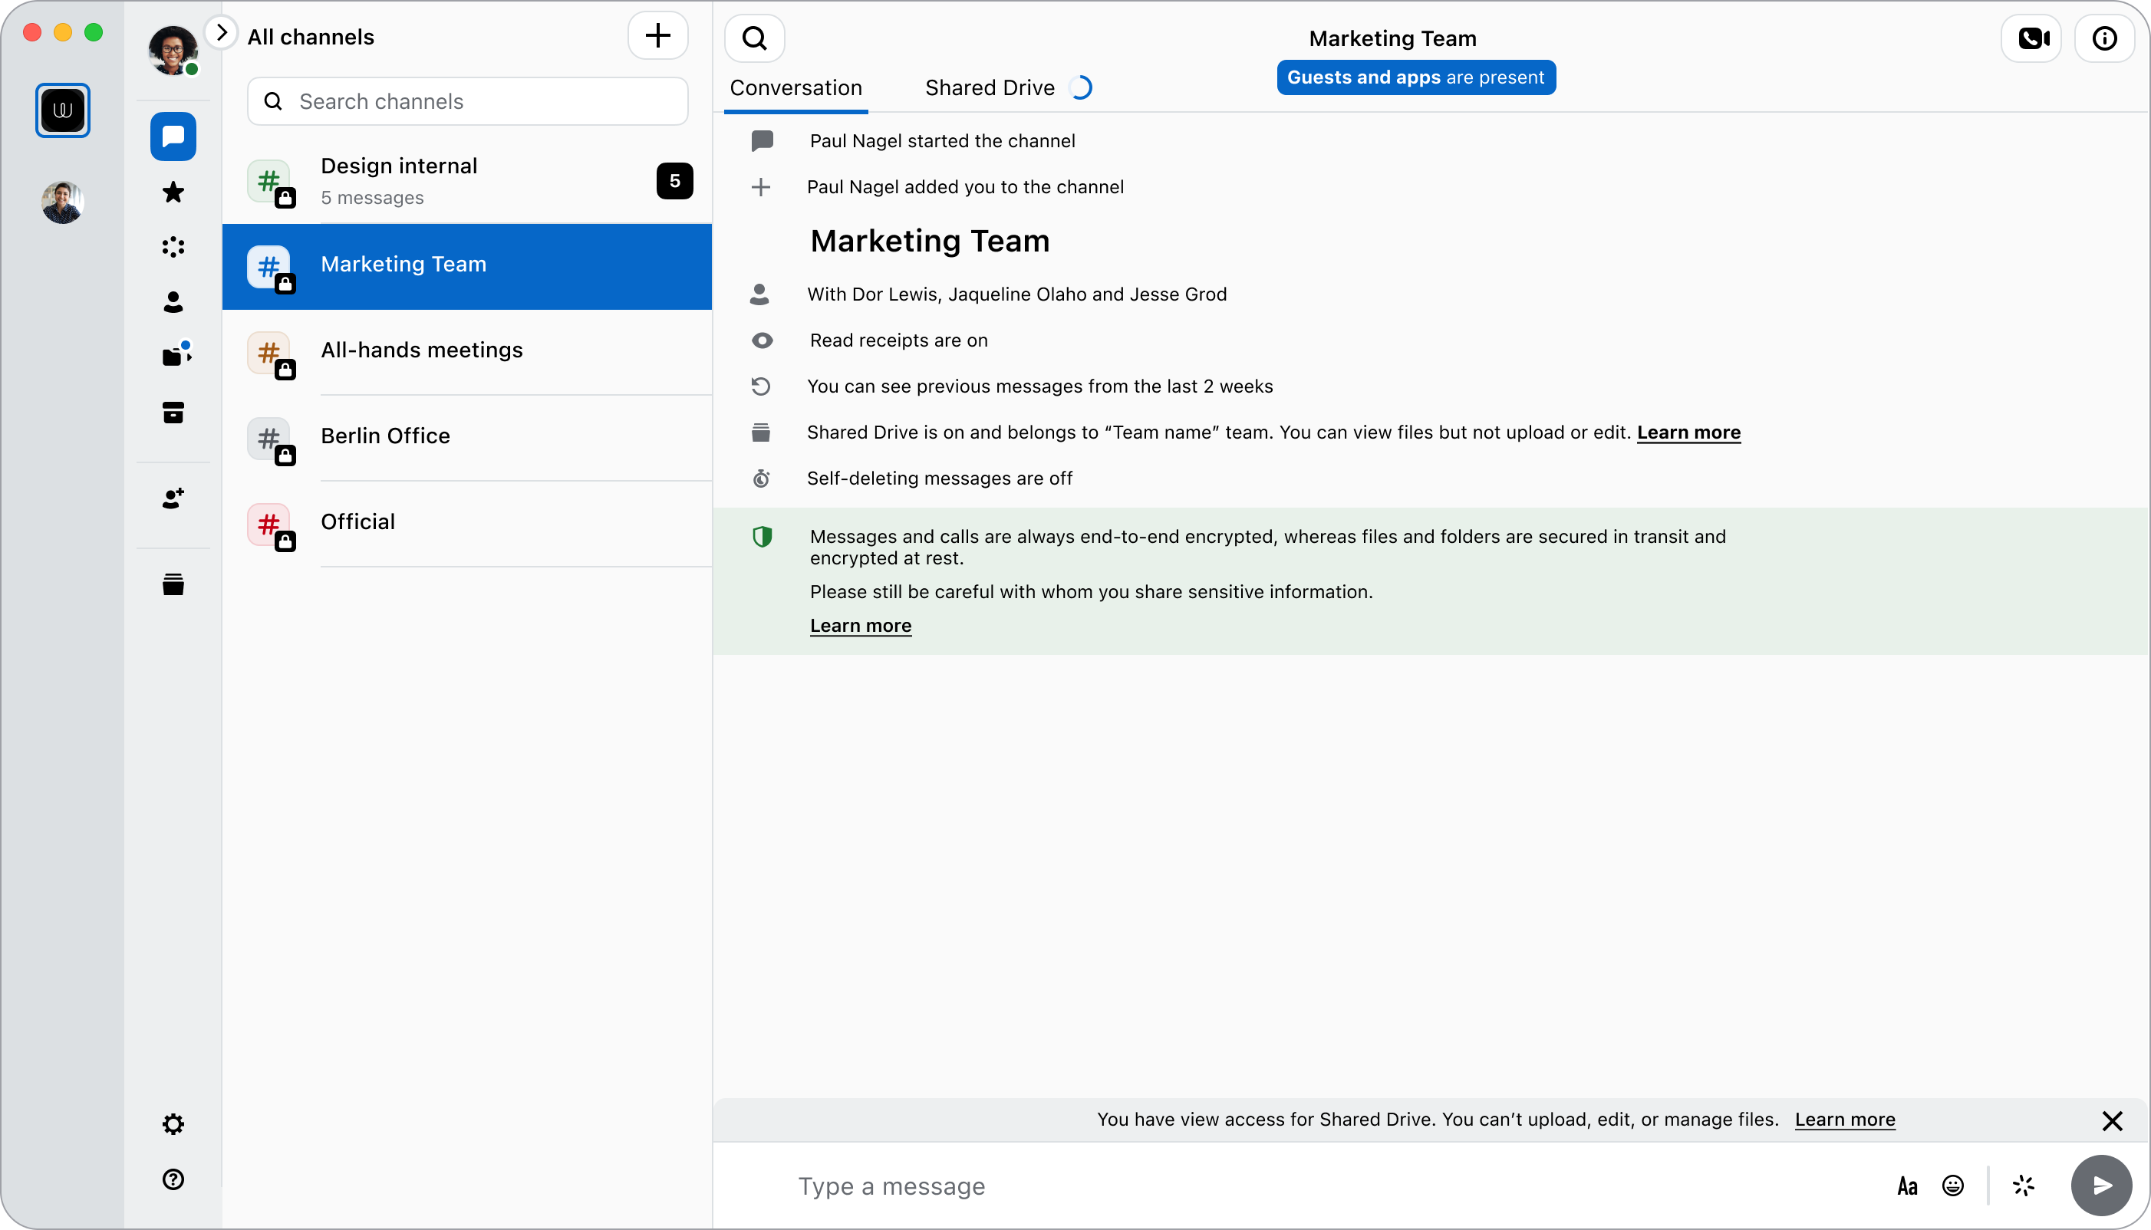Send the message with arrow button

coord(2101,1186)
